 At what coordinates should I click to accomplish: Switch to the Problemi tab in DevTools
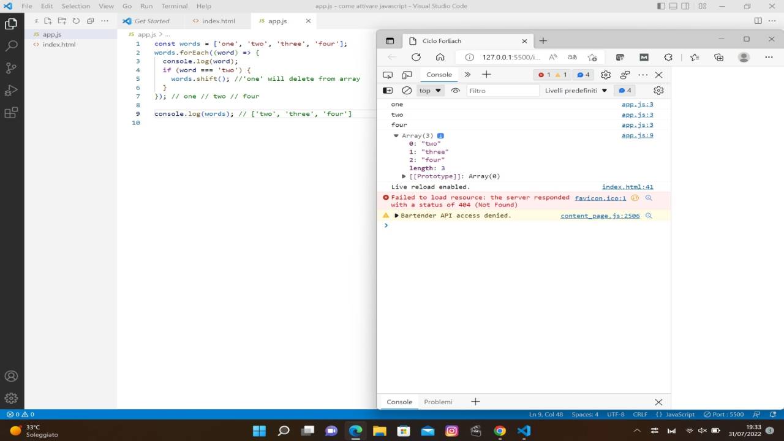(438, 402)
